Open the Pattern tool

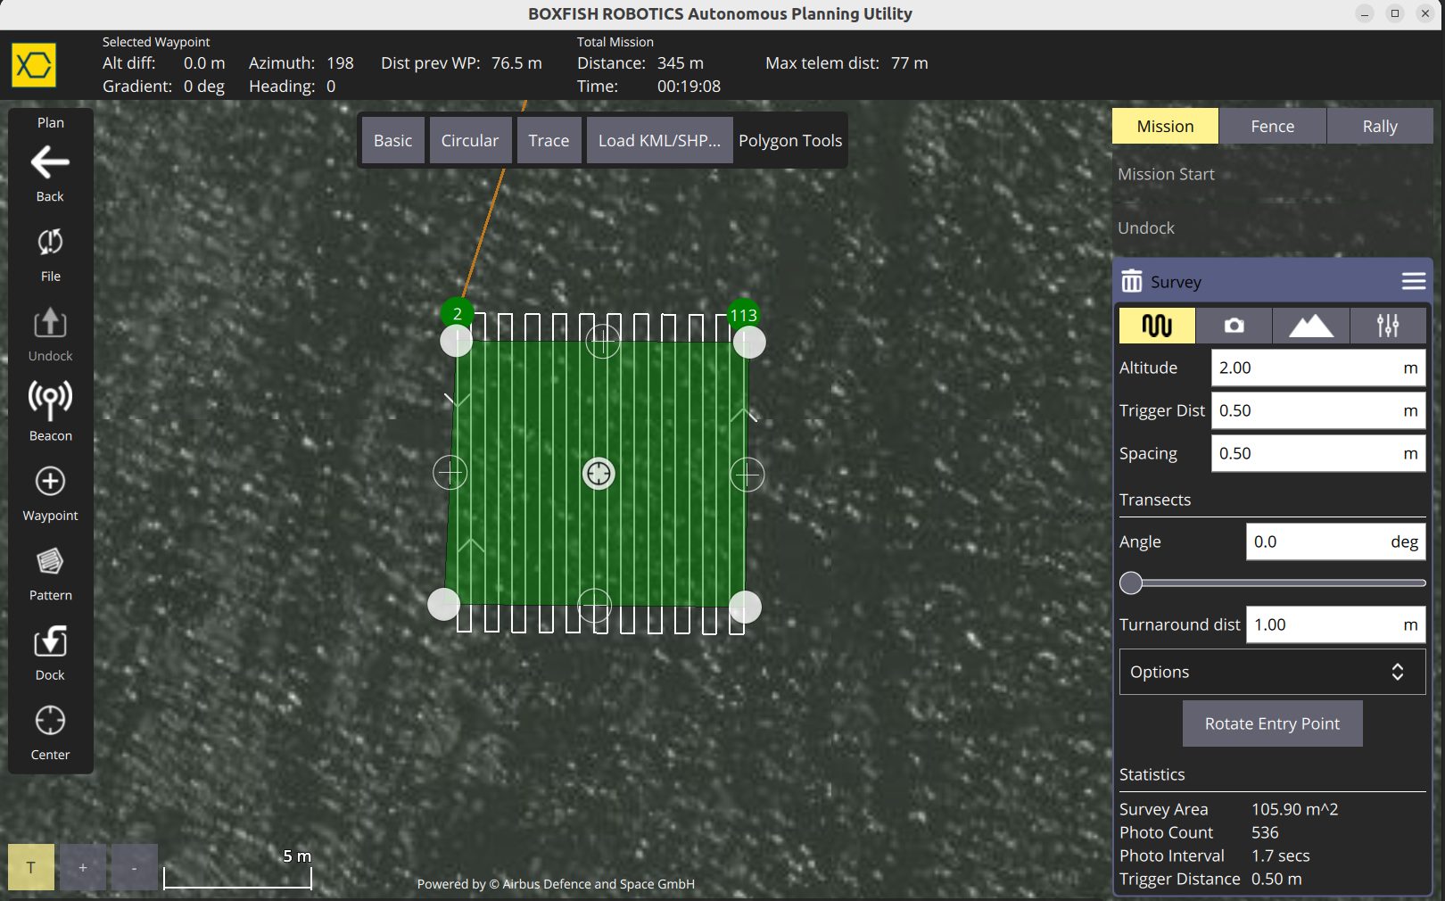pos(50,562)
